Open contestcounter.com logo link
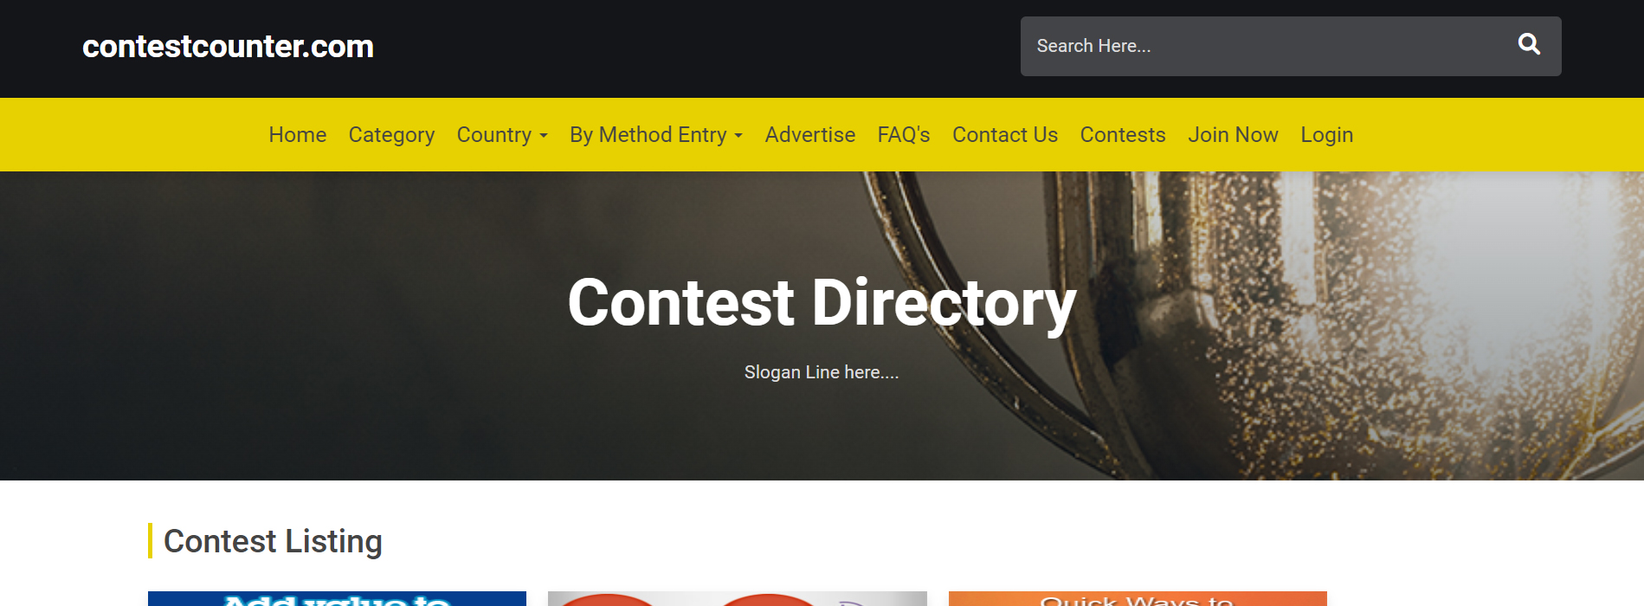 click(228, 46)
